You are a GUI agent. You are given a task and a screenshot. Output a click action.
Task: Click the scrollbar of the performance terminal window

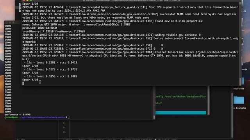(x=154, y=117)
